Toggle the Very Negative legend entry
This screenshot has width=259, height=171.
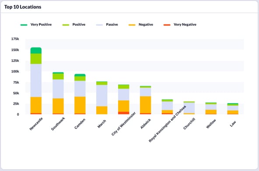(180, 24)
